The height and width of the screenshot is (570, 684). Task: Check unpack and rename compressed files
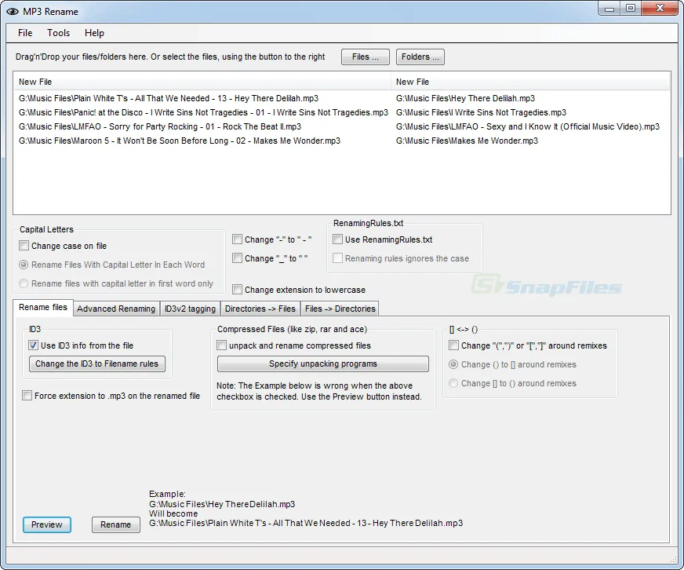pyautogui.click(x=222, y=345)
